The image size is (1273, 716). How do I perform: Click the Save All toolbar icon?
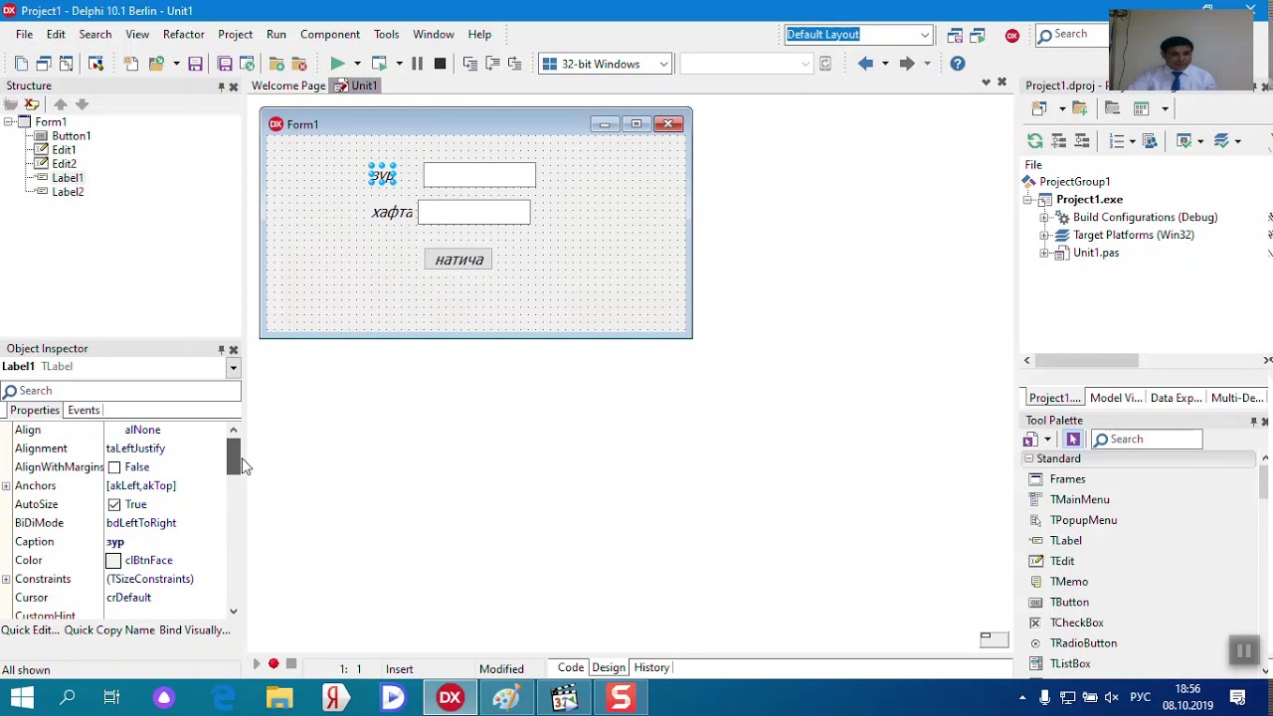pyautogui.click(x=225, y=64)
